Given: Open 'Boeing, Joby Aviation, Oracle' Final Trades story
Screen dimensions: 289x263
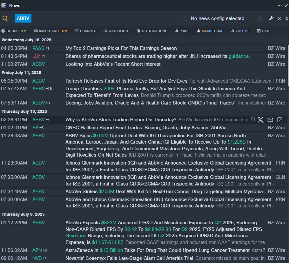Looking at the screenshot, I should pyautogui.click(x=150, y=103).
